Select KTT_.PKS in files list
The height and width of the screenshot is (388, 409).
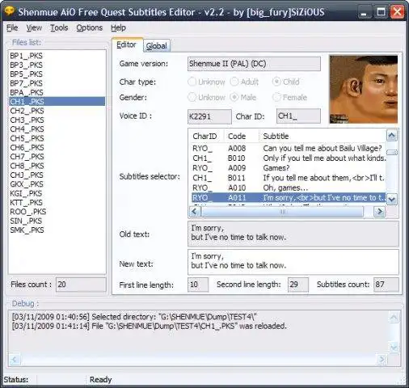coord(57,202)
